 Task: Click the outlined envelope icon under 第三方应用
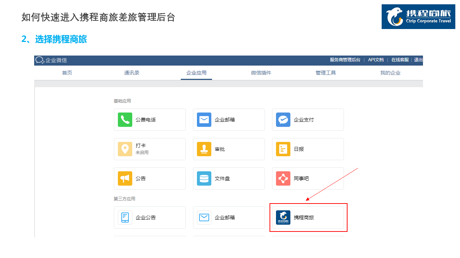pos(204,218)
